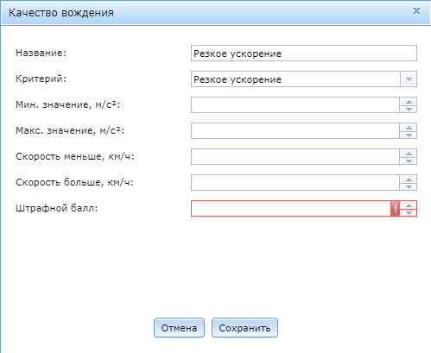The width and height of the screenshot is (431, 353).
Task: Increase Макс. значение with up arrow
Action: pyautogui.click(x=409, y=127)
